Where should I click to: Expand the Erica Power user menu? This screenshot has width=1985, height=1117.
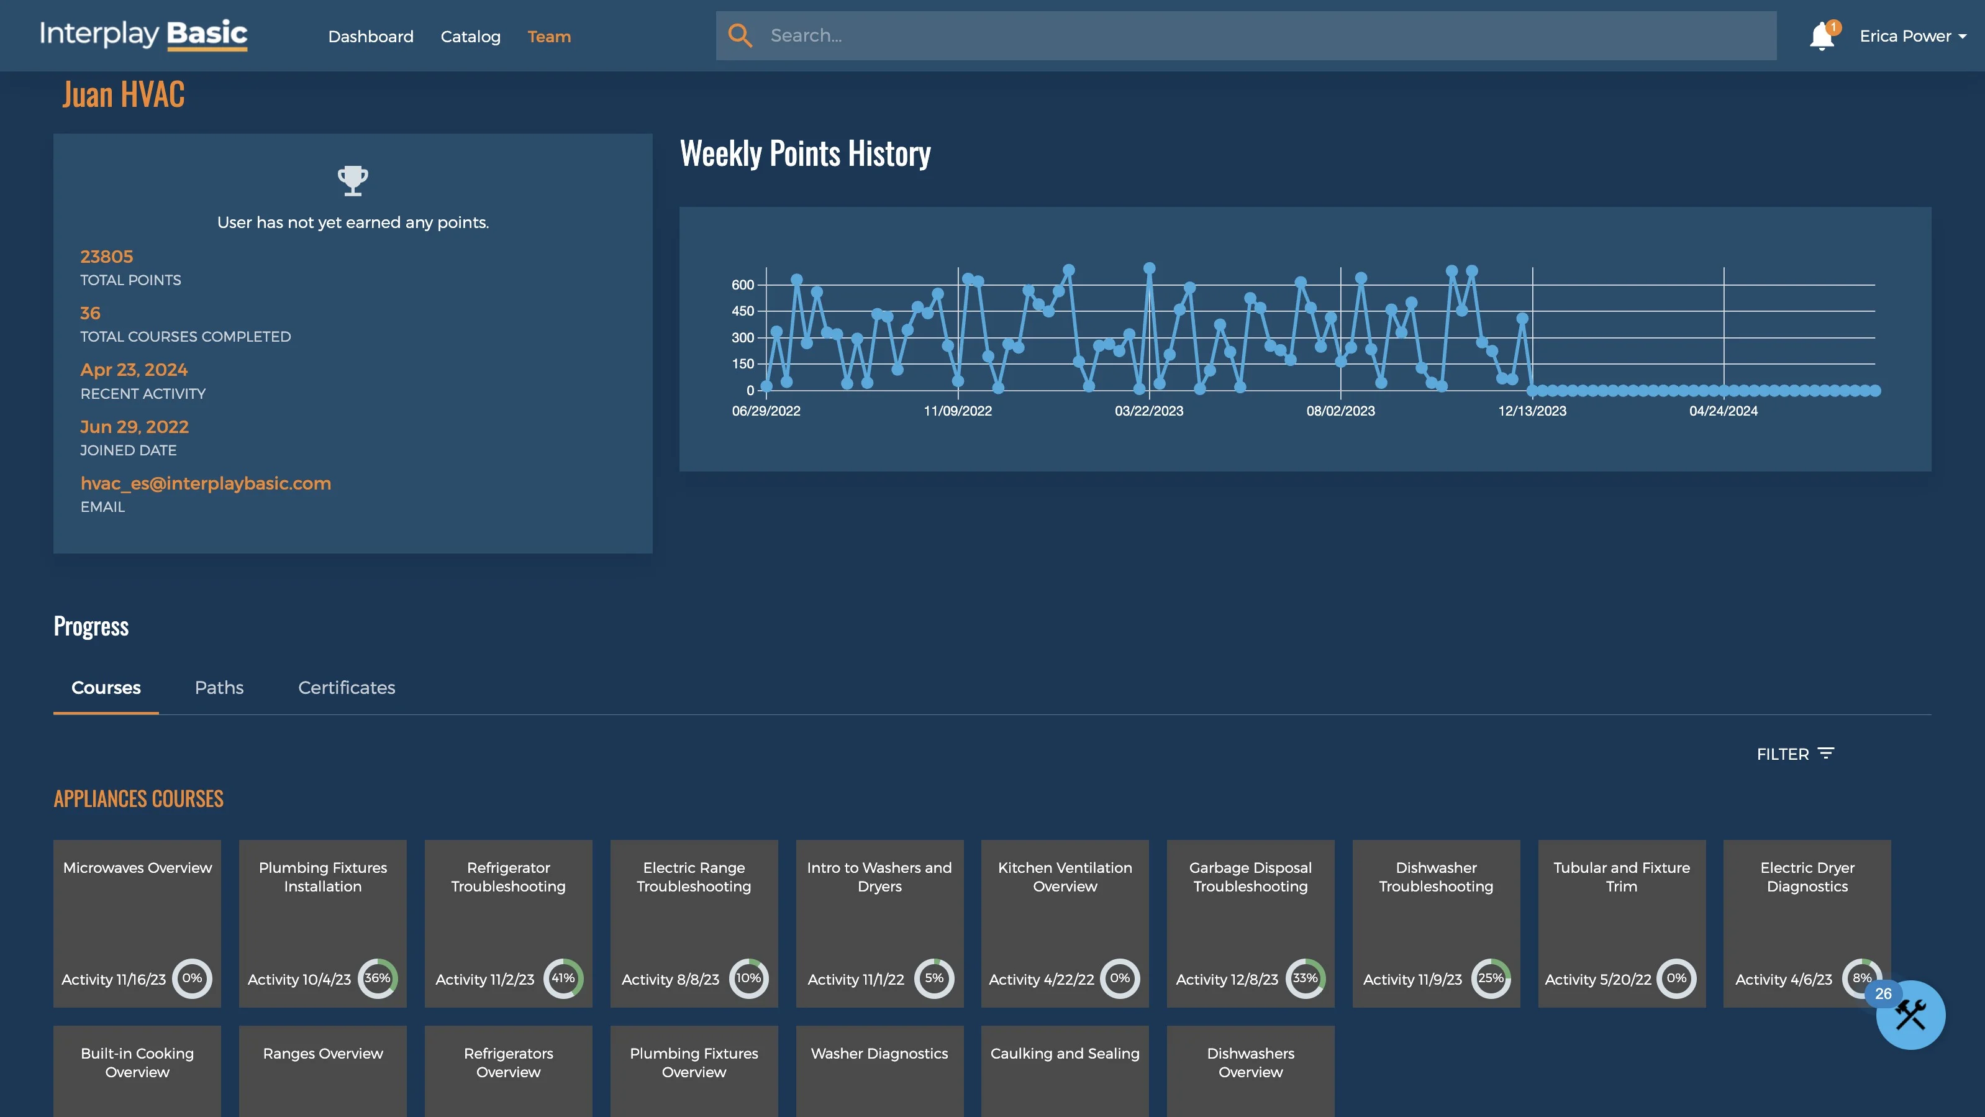point(1912,36)
